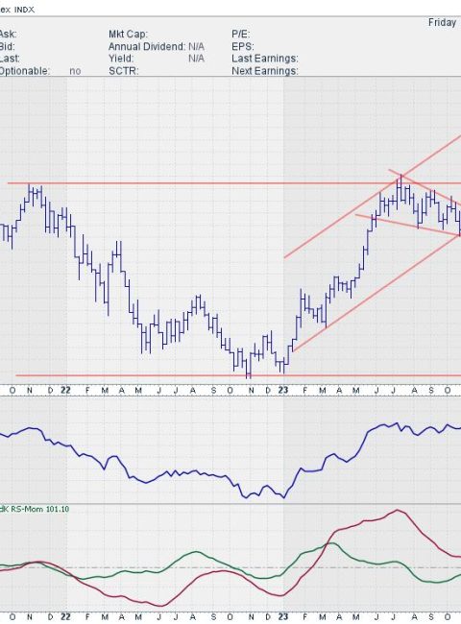Click the P/E label
This screenshot has height=624, width=461.
[x=240, y=35]
